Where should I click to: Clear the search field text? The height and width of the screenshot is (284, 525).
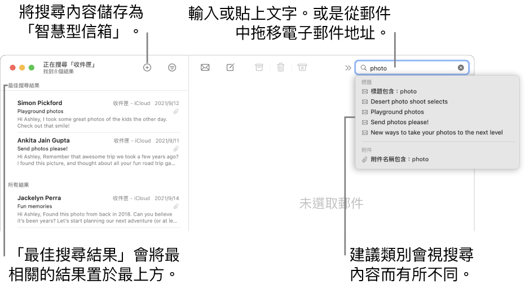(461, 68)
